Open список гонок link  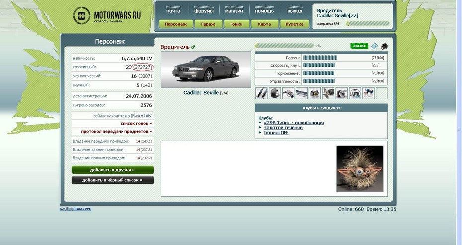[x=136, y=123]
